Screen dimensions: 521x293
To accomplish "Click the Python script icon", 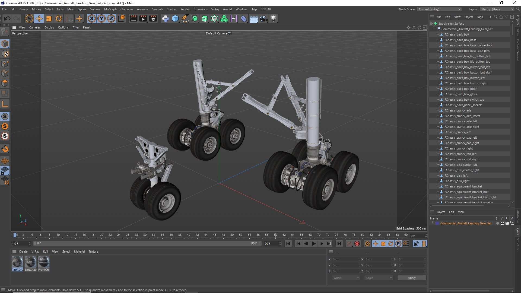I will 165,18.
